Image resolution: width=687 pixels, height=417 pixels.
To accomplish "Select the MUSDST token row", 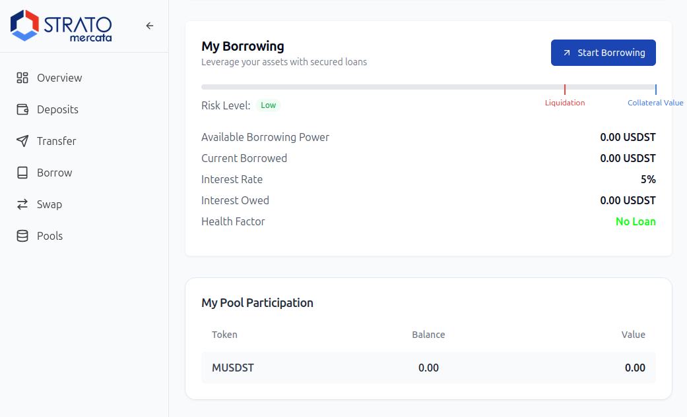I will click(232, 368).
